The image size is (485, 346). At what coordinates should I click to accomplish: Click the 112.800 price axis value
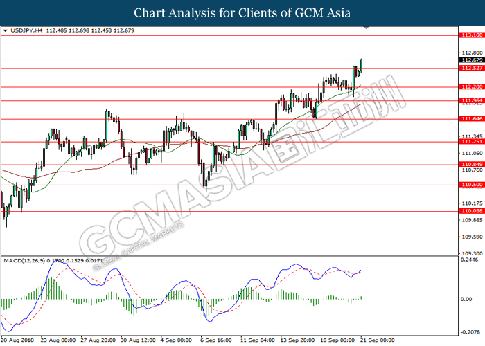click(472, 53)
